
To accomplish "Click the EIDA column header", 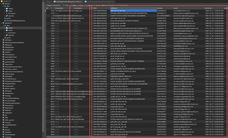I will (x=101, y=8).
